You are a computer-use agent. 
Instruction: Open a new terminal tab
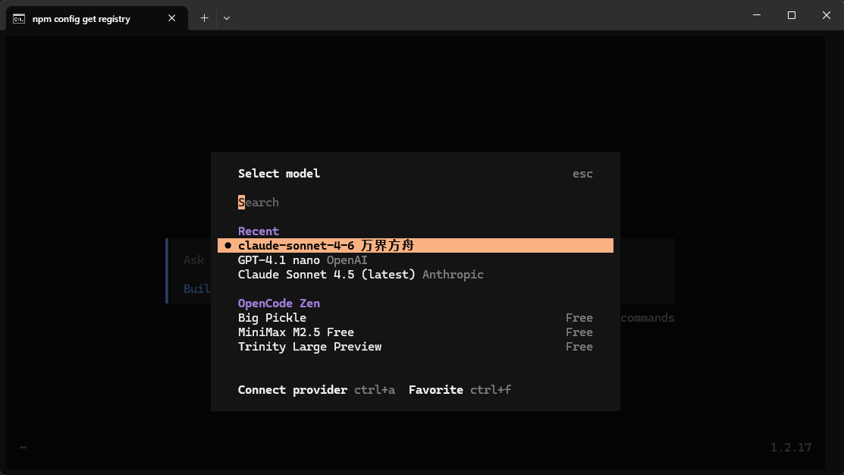coord(204,17)
